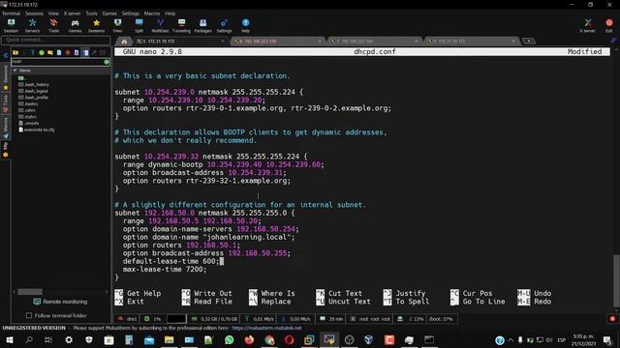Open Firefox from the taskbar
The image size is (620, 348).
pyautogui.click(x=249, y=339)
